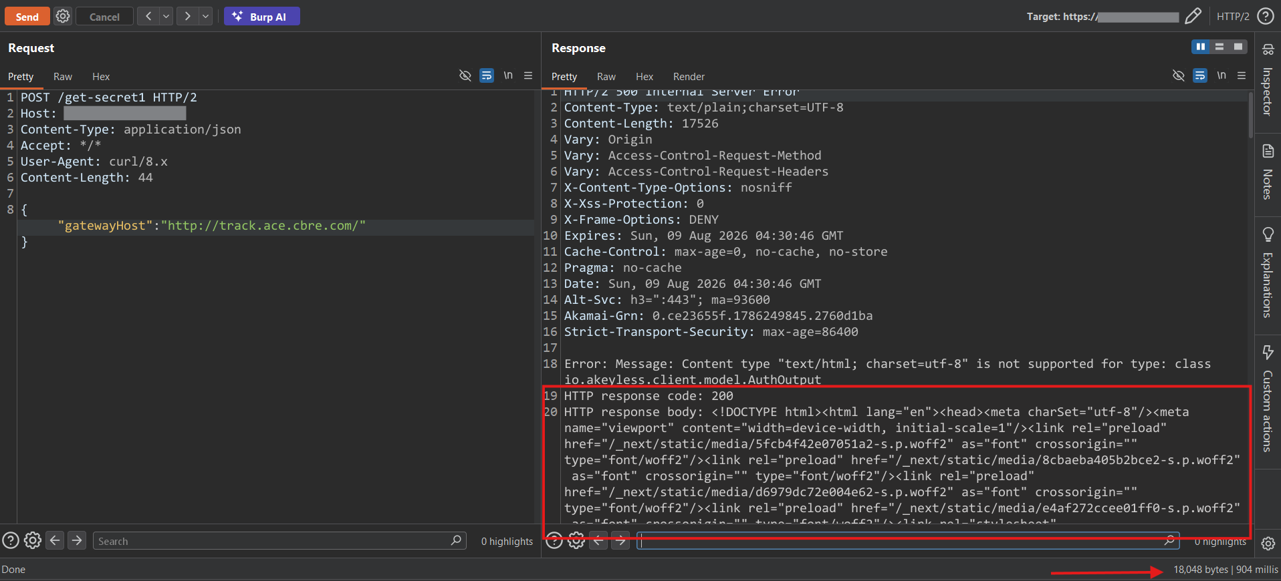
Task: Open help for the Request search bar
Action: (11, 540)
